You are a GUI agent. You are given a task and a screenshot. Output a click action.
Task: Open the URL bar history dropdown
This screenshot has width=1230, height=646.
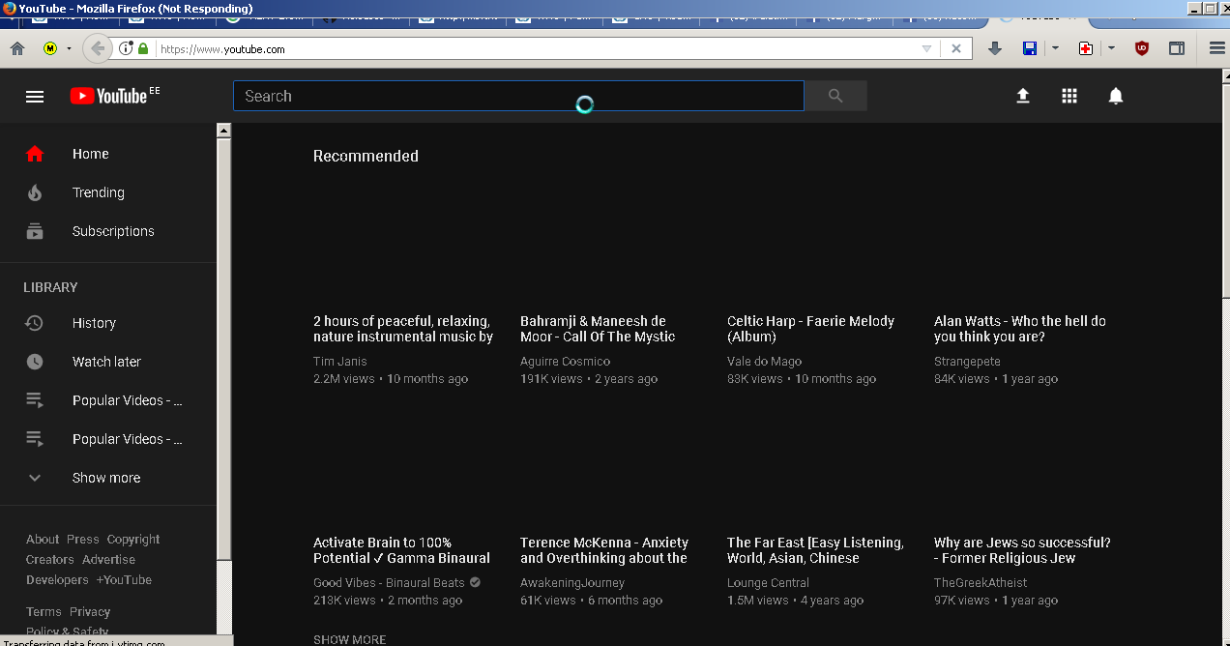[926, 48]
